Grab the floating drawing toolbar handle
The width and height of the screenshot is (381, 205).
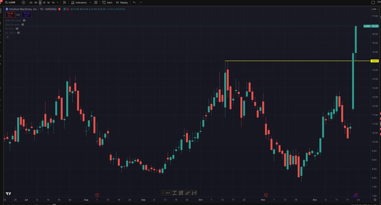(163, 193)
